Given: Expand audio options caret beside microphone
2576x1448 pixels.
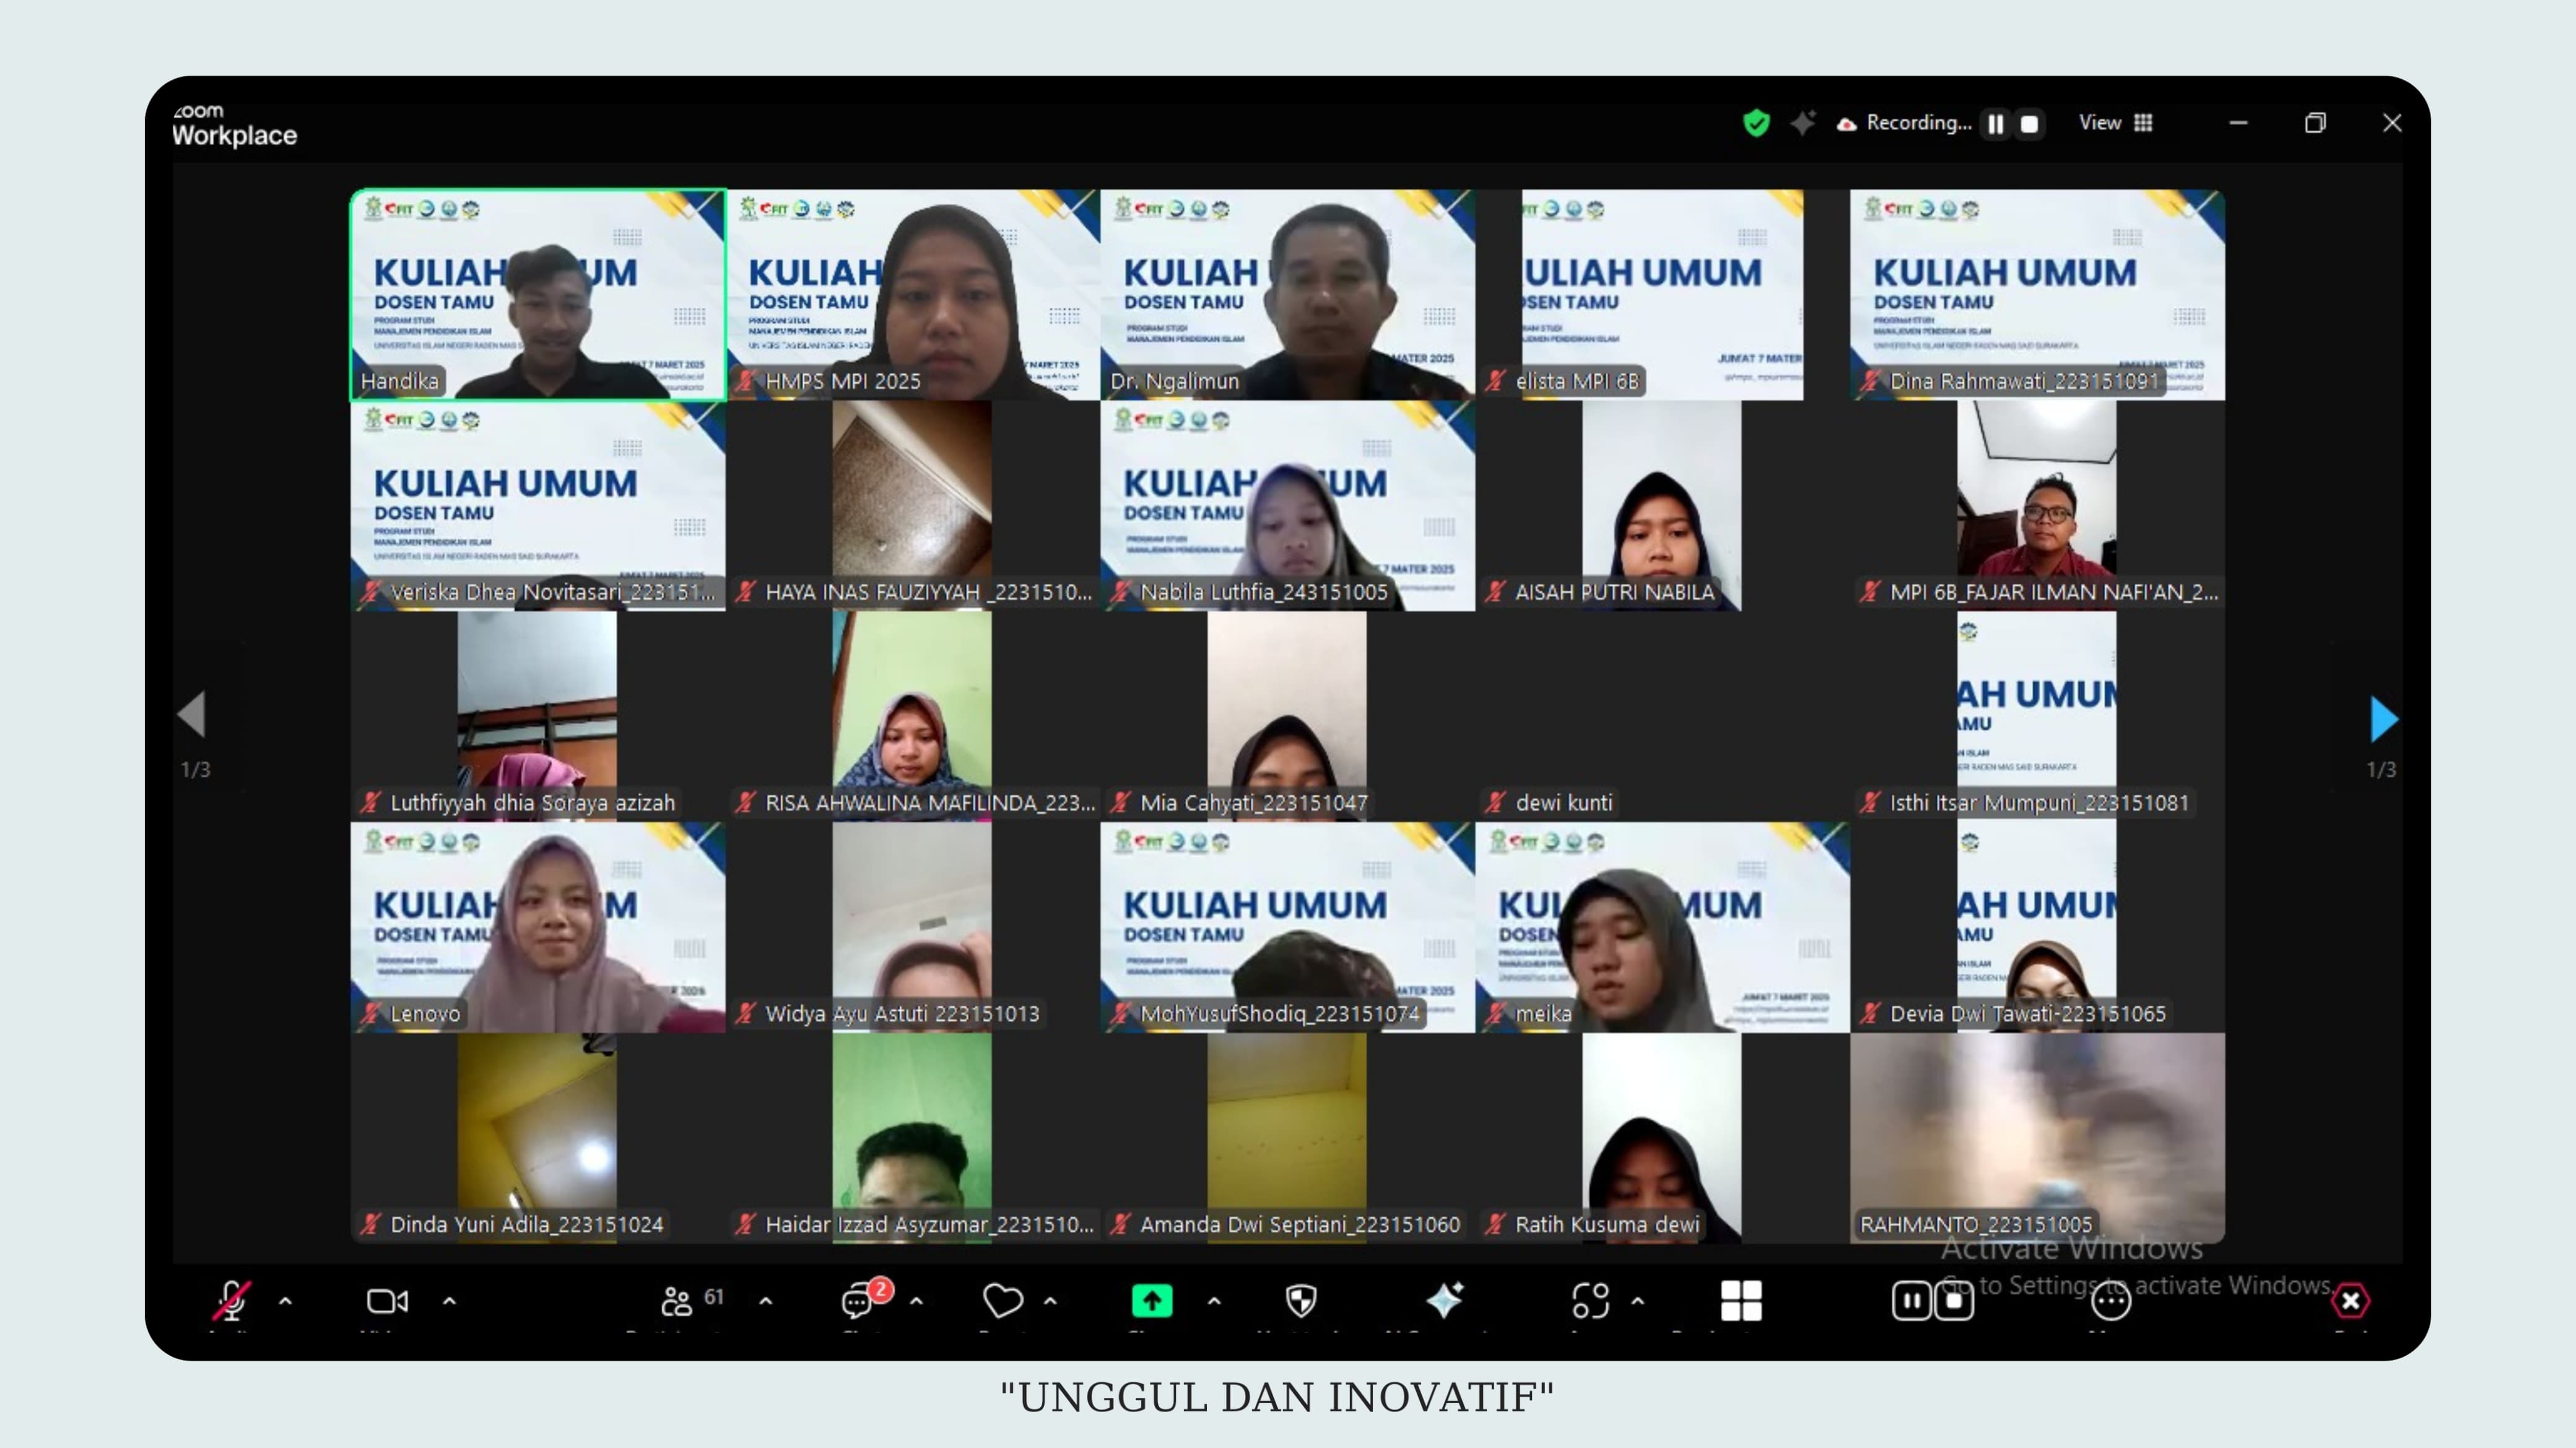Looking at the screenshot, I should click(285, 1301).
